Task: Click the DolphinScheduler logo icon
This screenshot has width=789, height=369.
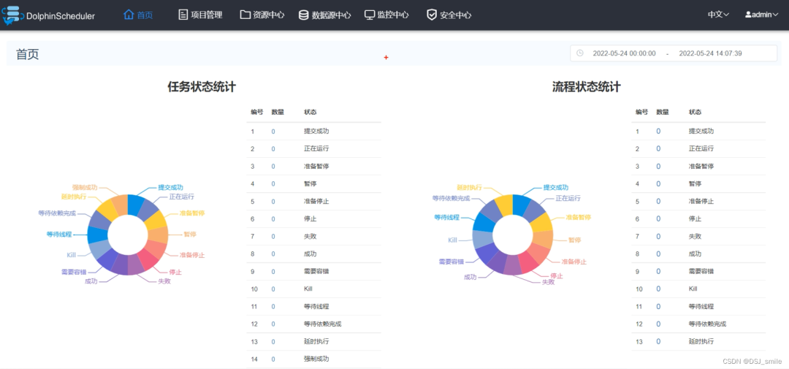Action: (12, 15)
